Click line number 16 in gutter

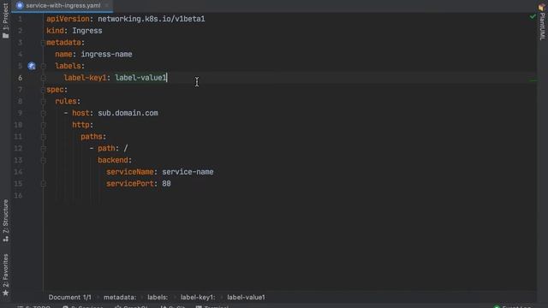pyautogui.click(x=18, y=196)
